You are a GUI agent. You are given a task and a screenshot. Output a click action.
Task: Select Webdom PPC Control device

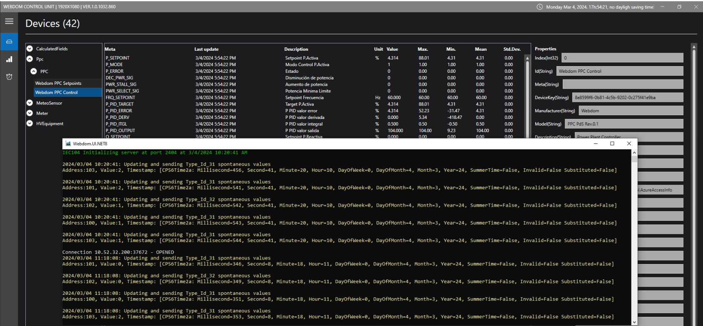click(57, 92)
